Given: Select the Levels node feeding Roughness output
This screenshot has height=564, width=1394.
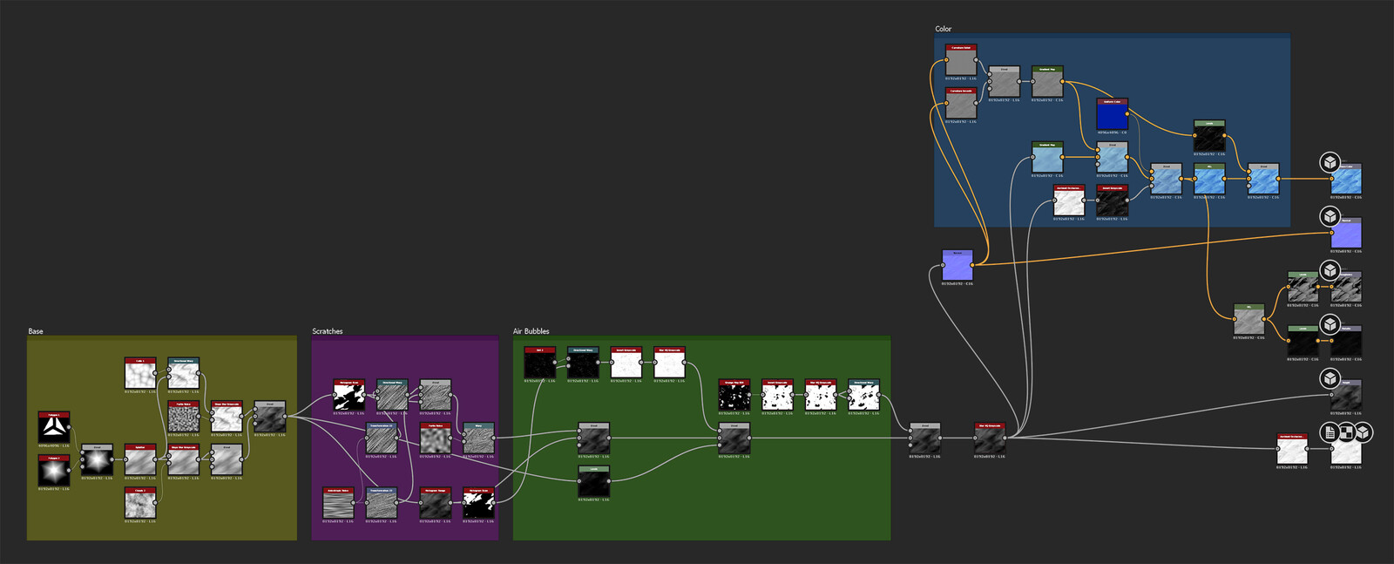Looking at the screenshot, I should (1303, 287).
